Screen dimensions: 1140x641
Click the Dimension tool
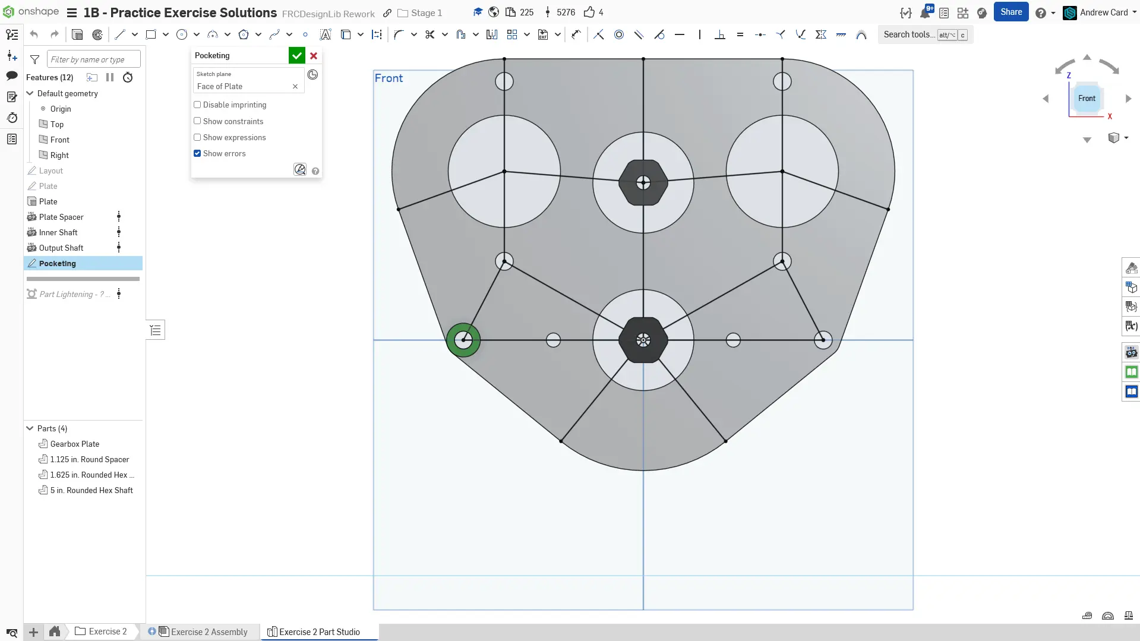(x=576, y=34)
